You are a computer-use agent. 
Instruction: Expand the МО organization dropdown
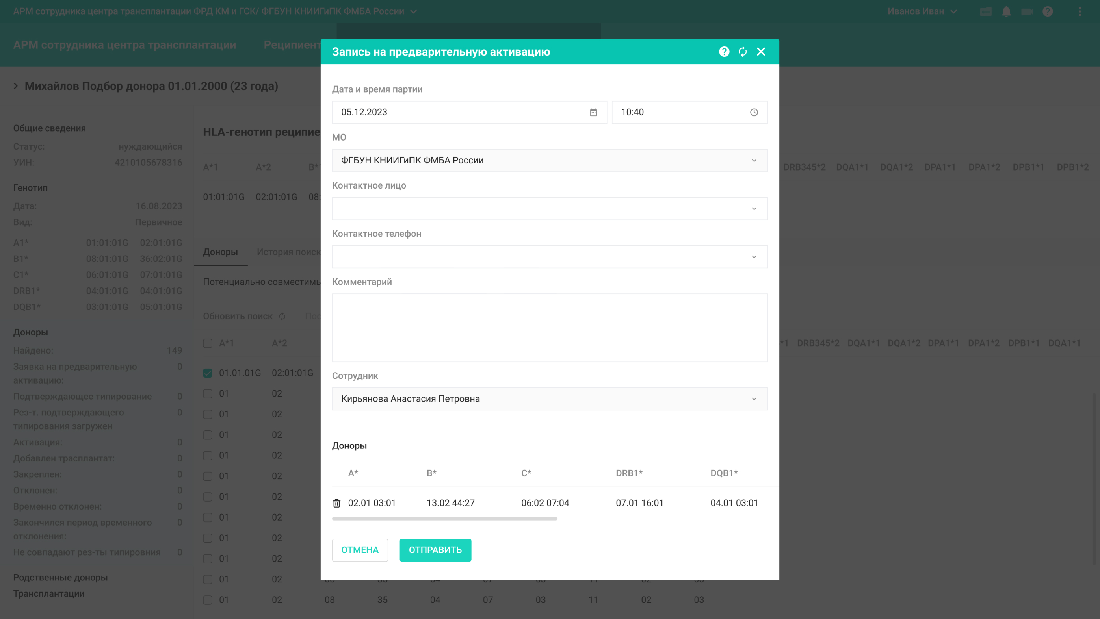(x=550, y=161)
